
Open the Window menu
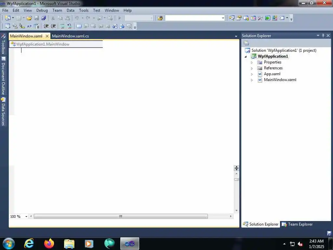[x=112, y=10]
